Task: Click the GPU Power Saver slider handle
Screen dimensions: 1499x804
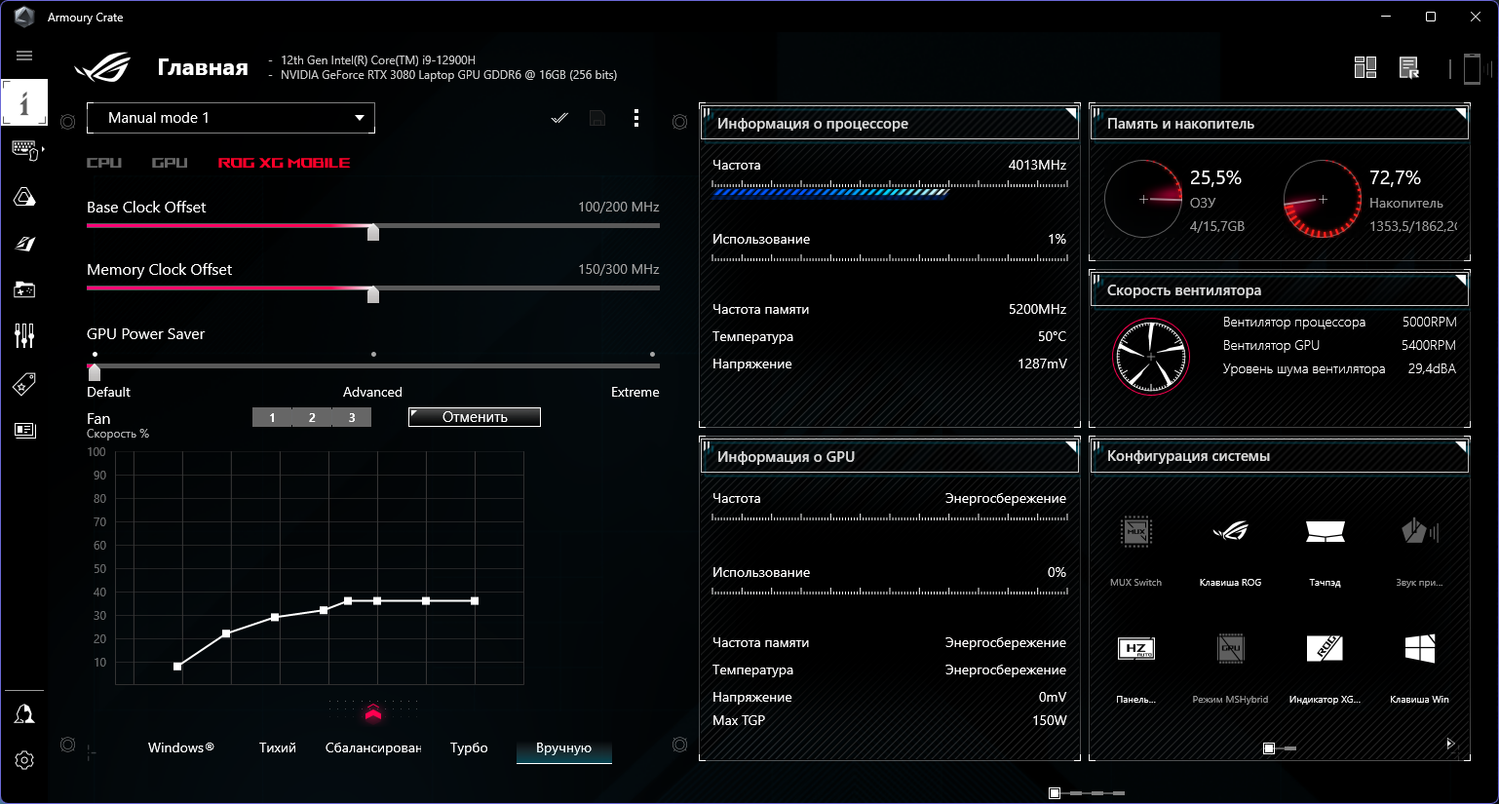Action: click(x=95, y=371)
